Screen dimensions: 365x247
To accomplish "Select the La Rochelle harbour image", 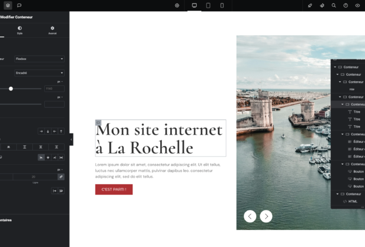I will point(284,132).
